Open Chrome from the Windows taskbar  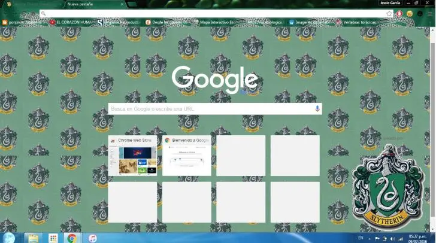pyautogui.click(x=72, y=238)
